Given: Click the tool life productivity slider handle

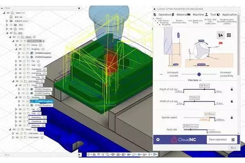Looking at the screenshot, I should pos(199,74).
